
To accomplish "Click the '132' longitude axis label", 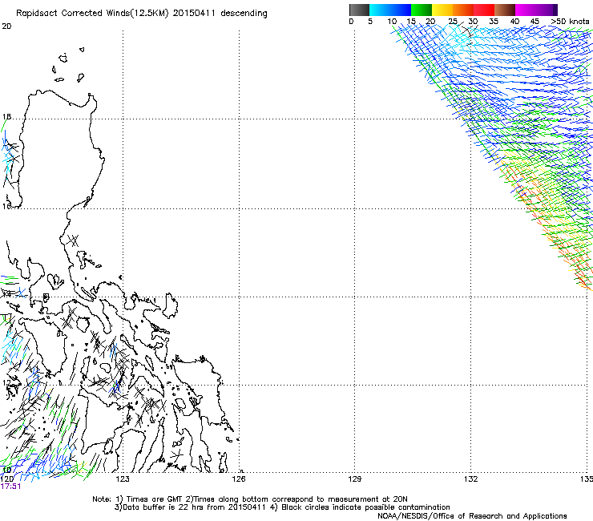I will (470, 479).
